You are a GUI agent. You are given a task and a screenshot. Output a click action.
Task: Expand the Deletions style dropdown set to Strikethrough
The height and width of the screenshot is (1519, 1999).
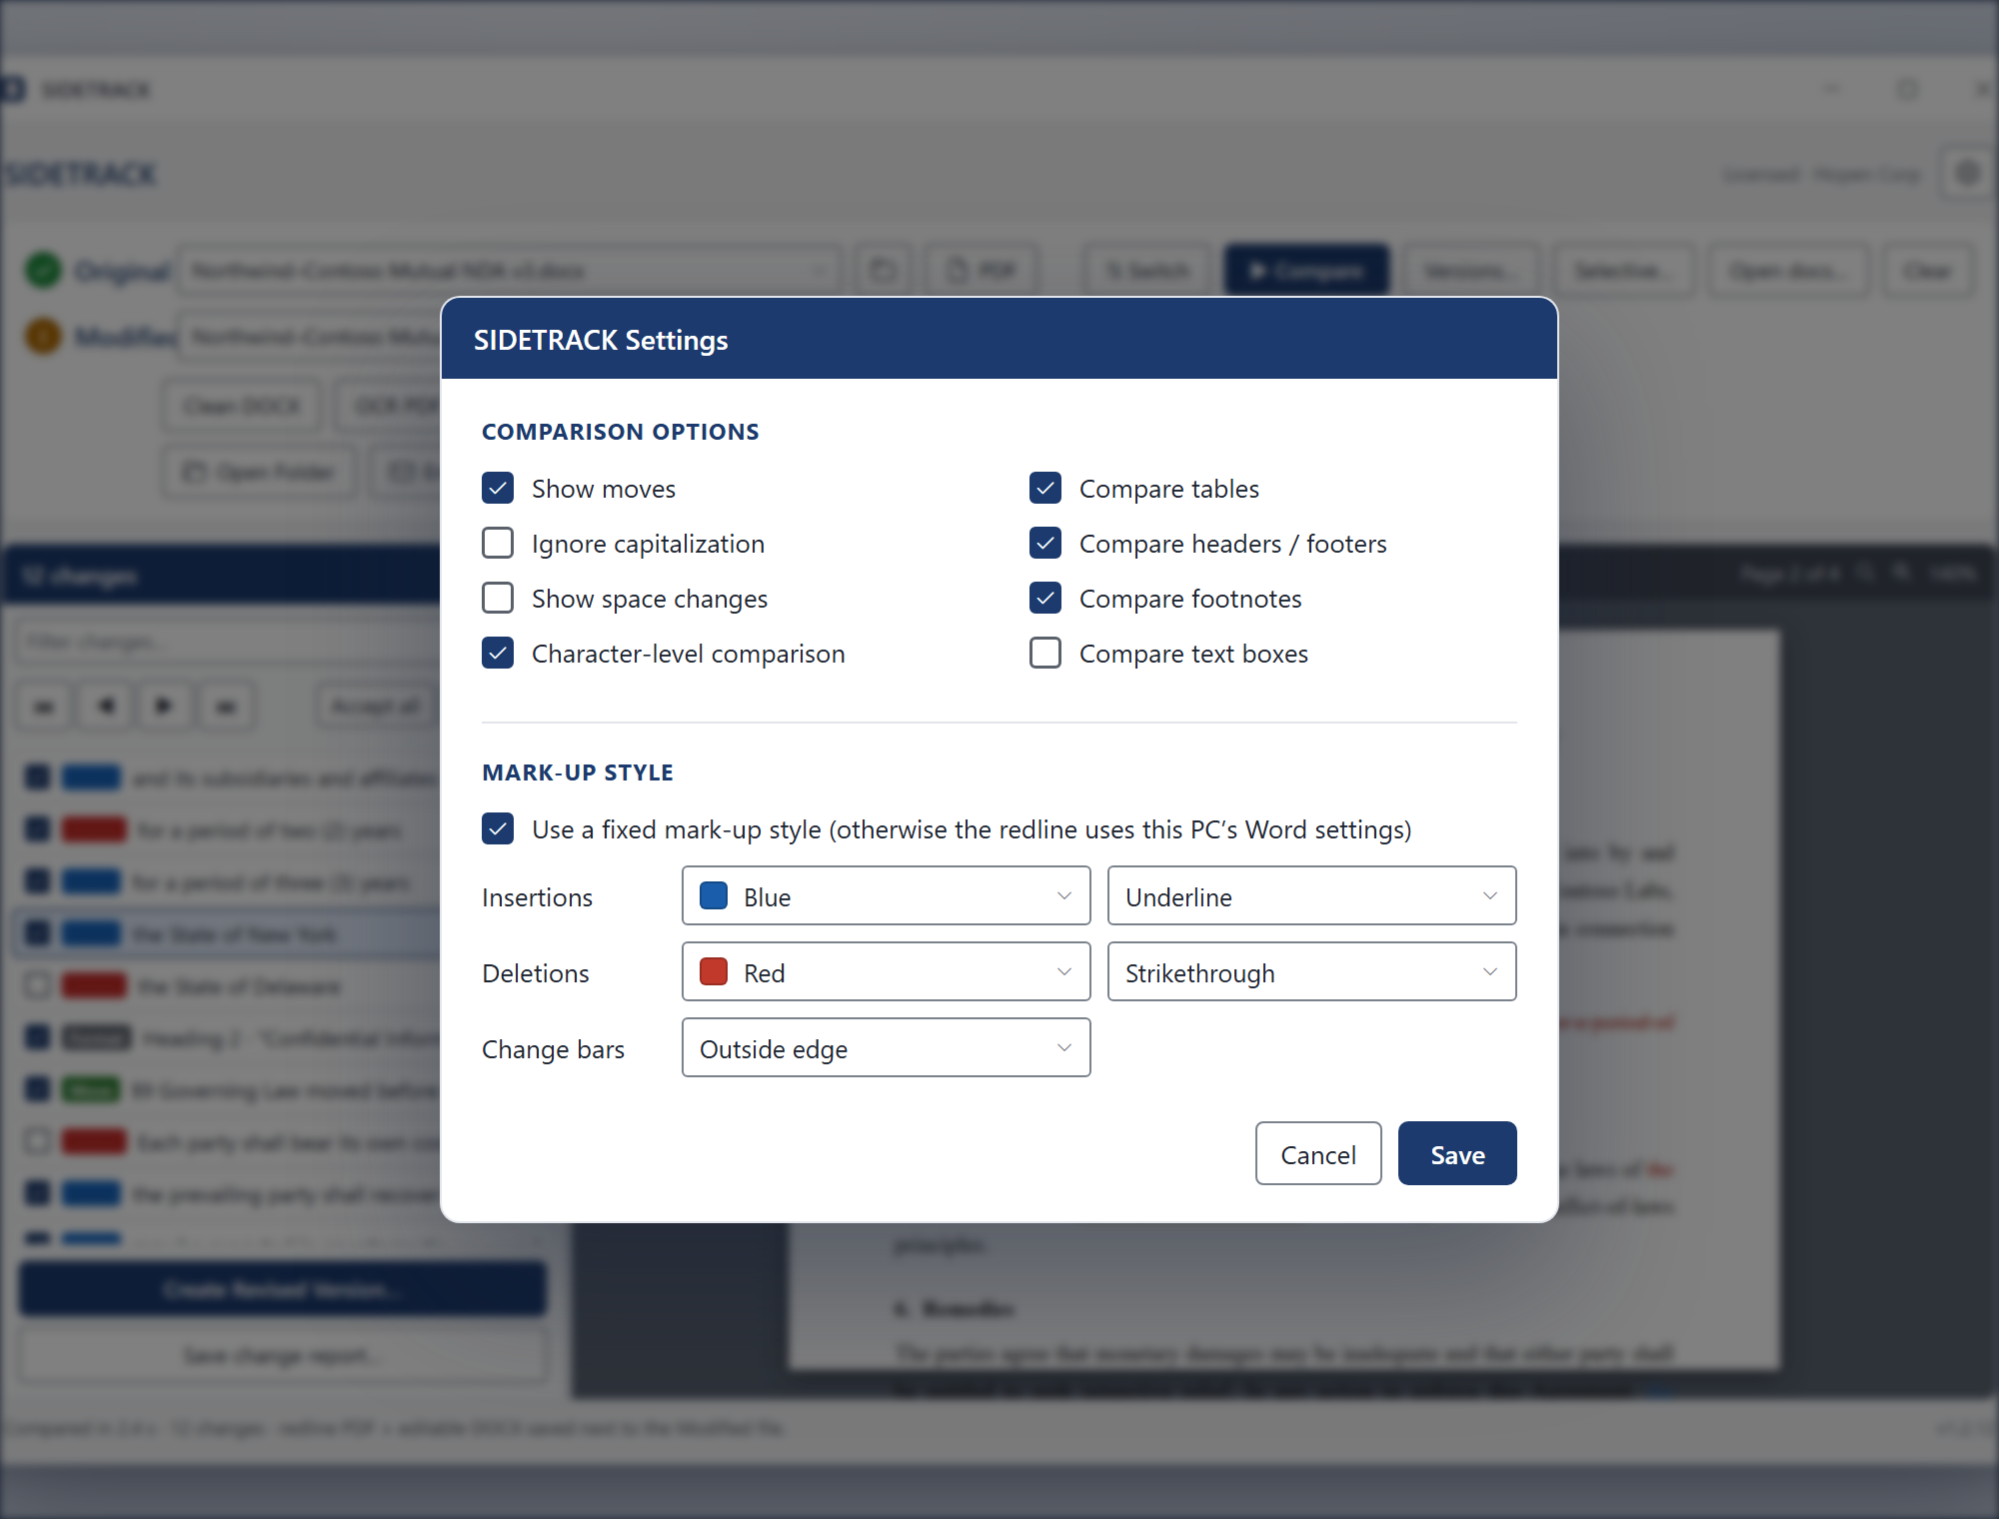click(1311, 972)
